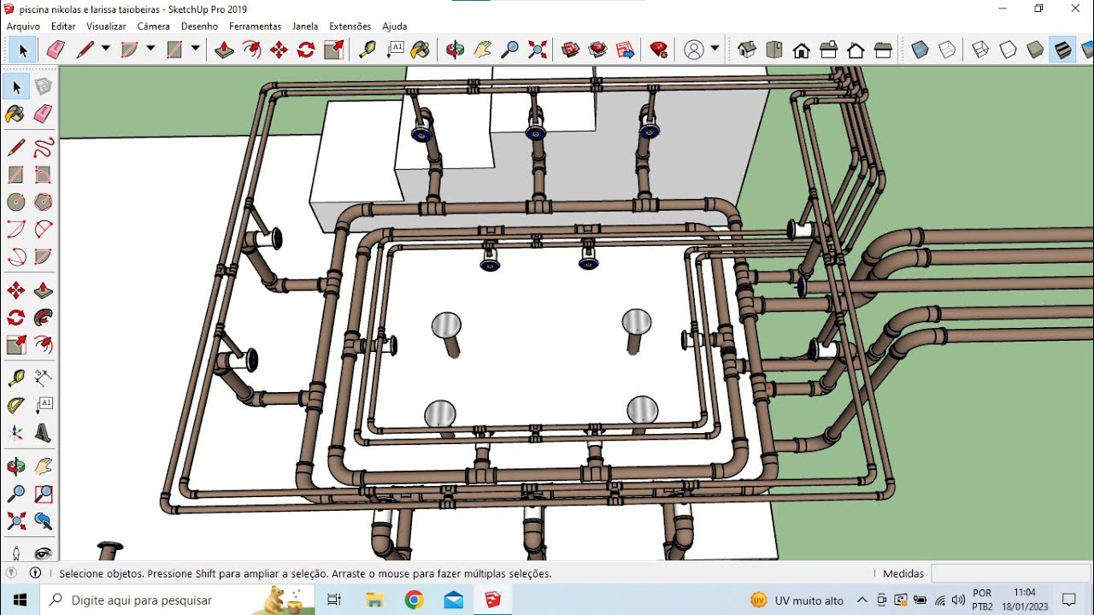Pick the Eraser tool in top toolbar
The width and height of the screenshot is (1094, 615).
(56, 50)
